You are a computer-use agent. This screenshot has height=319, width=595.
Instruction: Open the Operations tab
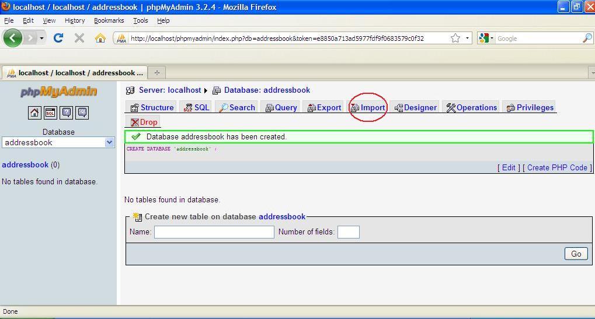(x=471, y=107)
